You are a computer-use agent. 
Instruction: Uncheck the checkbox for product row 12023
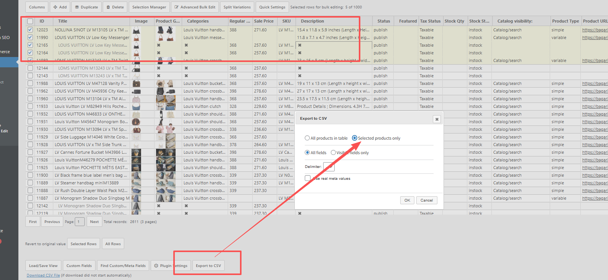click(30, 30)
